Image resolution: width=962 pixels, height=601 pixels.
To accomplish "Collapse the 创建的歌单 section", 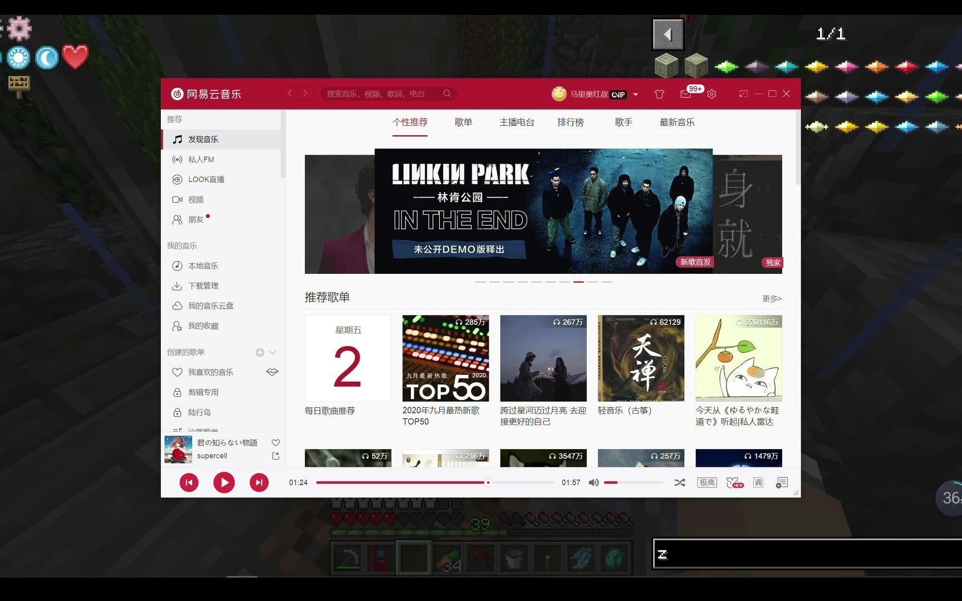I will pyautogui.click(x=273, y=352).
